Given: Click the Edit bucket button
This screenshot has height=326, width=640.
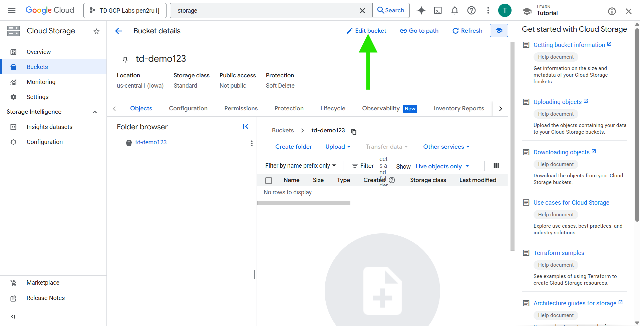Looking at the screenshot, I should pyautogui.click(x=366, y=31).
